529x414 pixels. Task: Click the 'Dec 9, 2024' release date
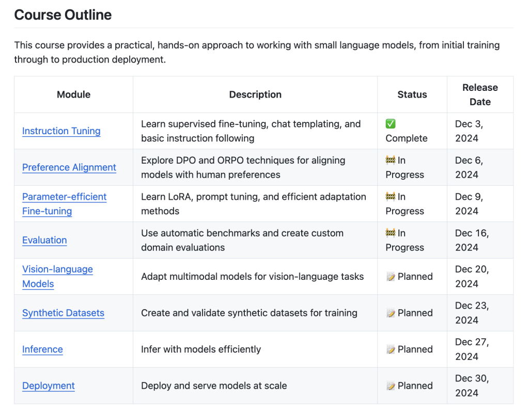coord(469,203)
